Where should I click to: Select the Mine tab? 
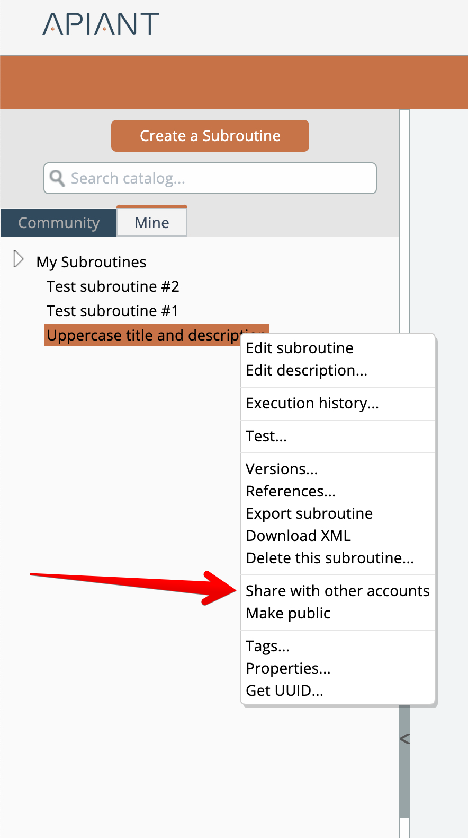click(152, 223)
